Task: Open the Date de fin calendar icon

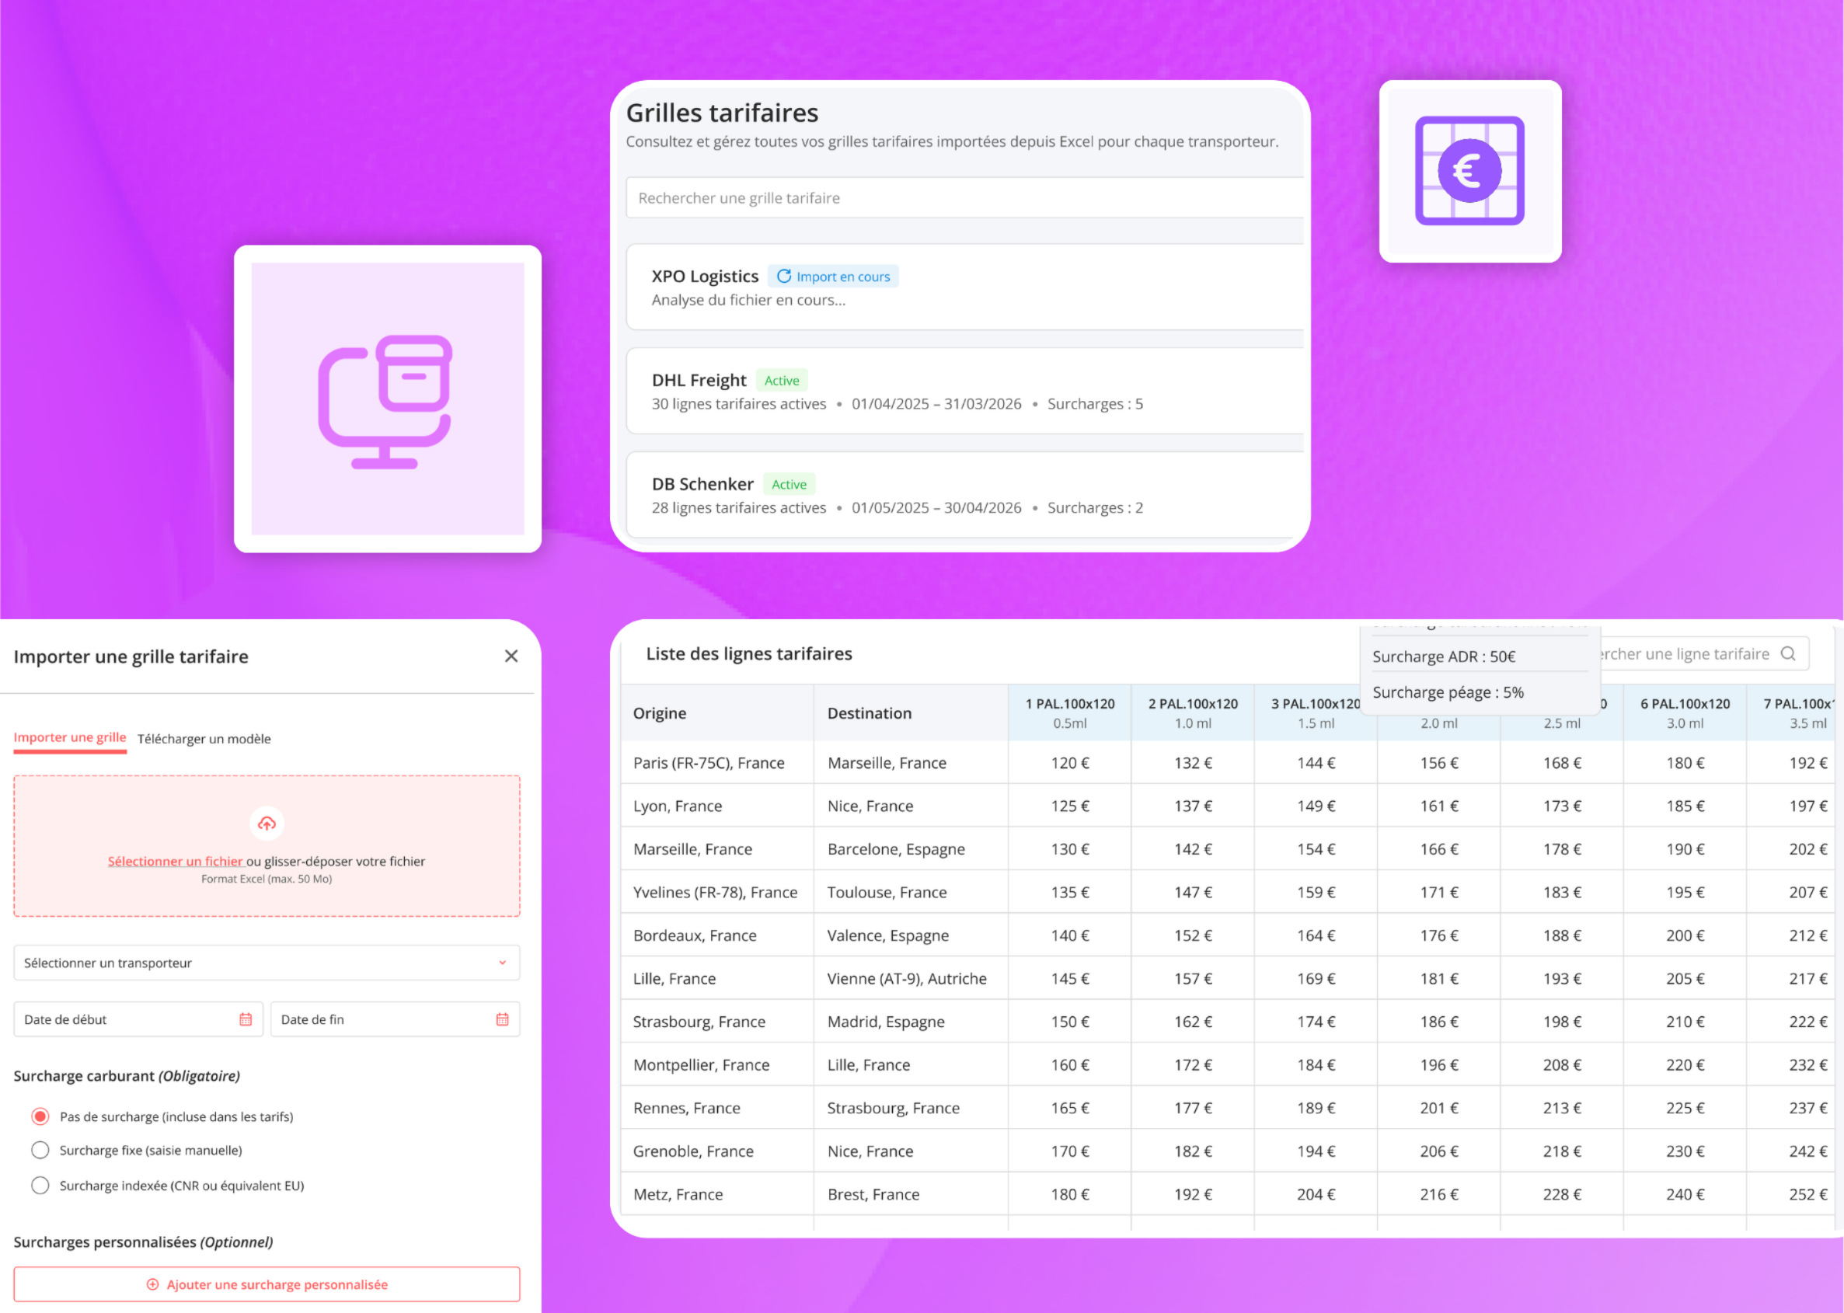Action: tap(502, 1019)
